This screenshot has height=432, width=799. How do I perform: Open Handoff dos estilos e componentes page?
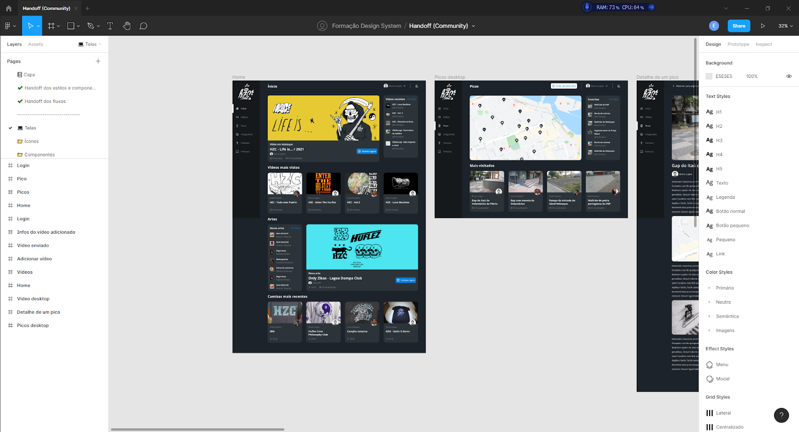point(60,88)
